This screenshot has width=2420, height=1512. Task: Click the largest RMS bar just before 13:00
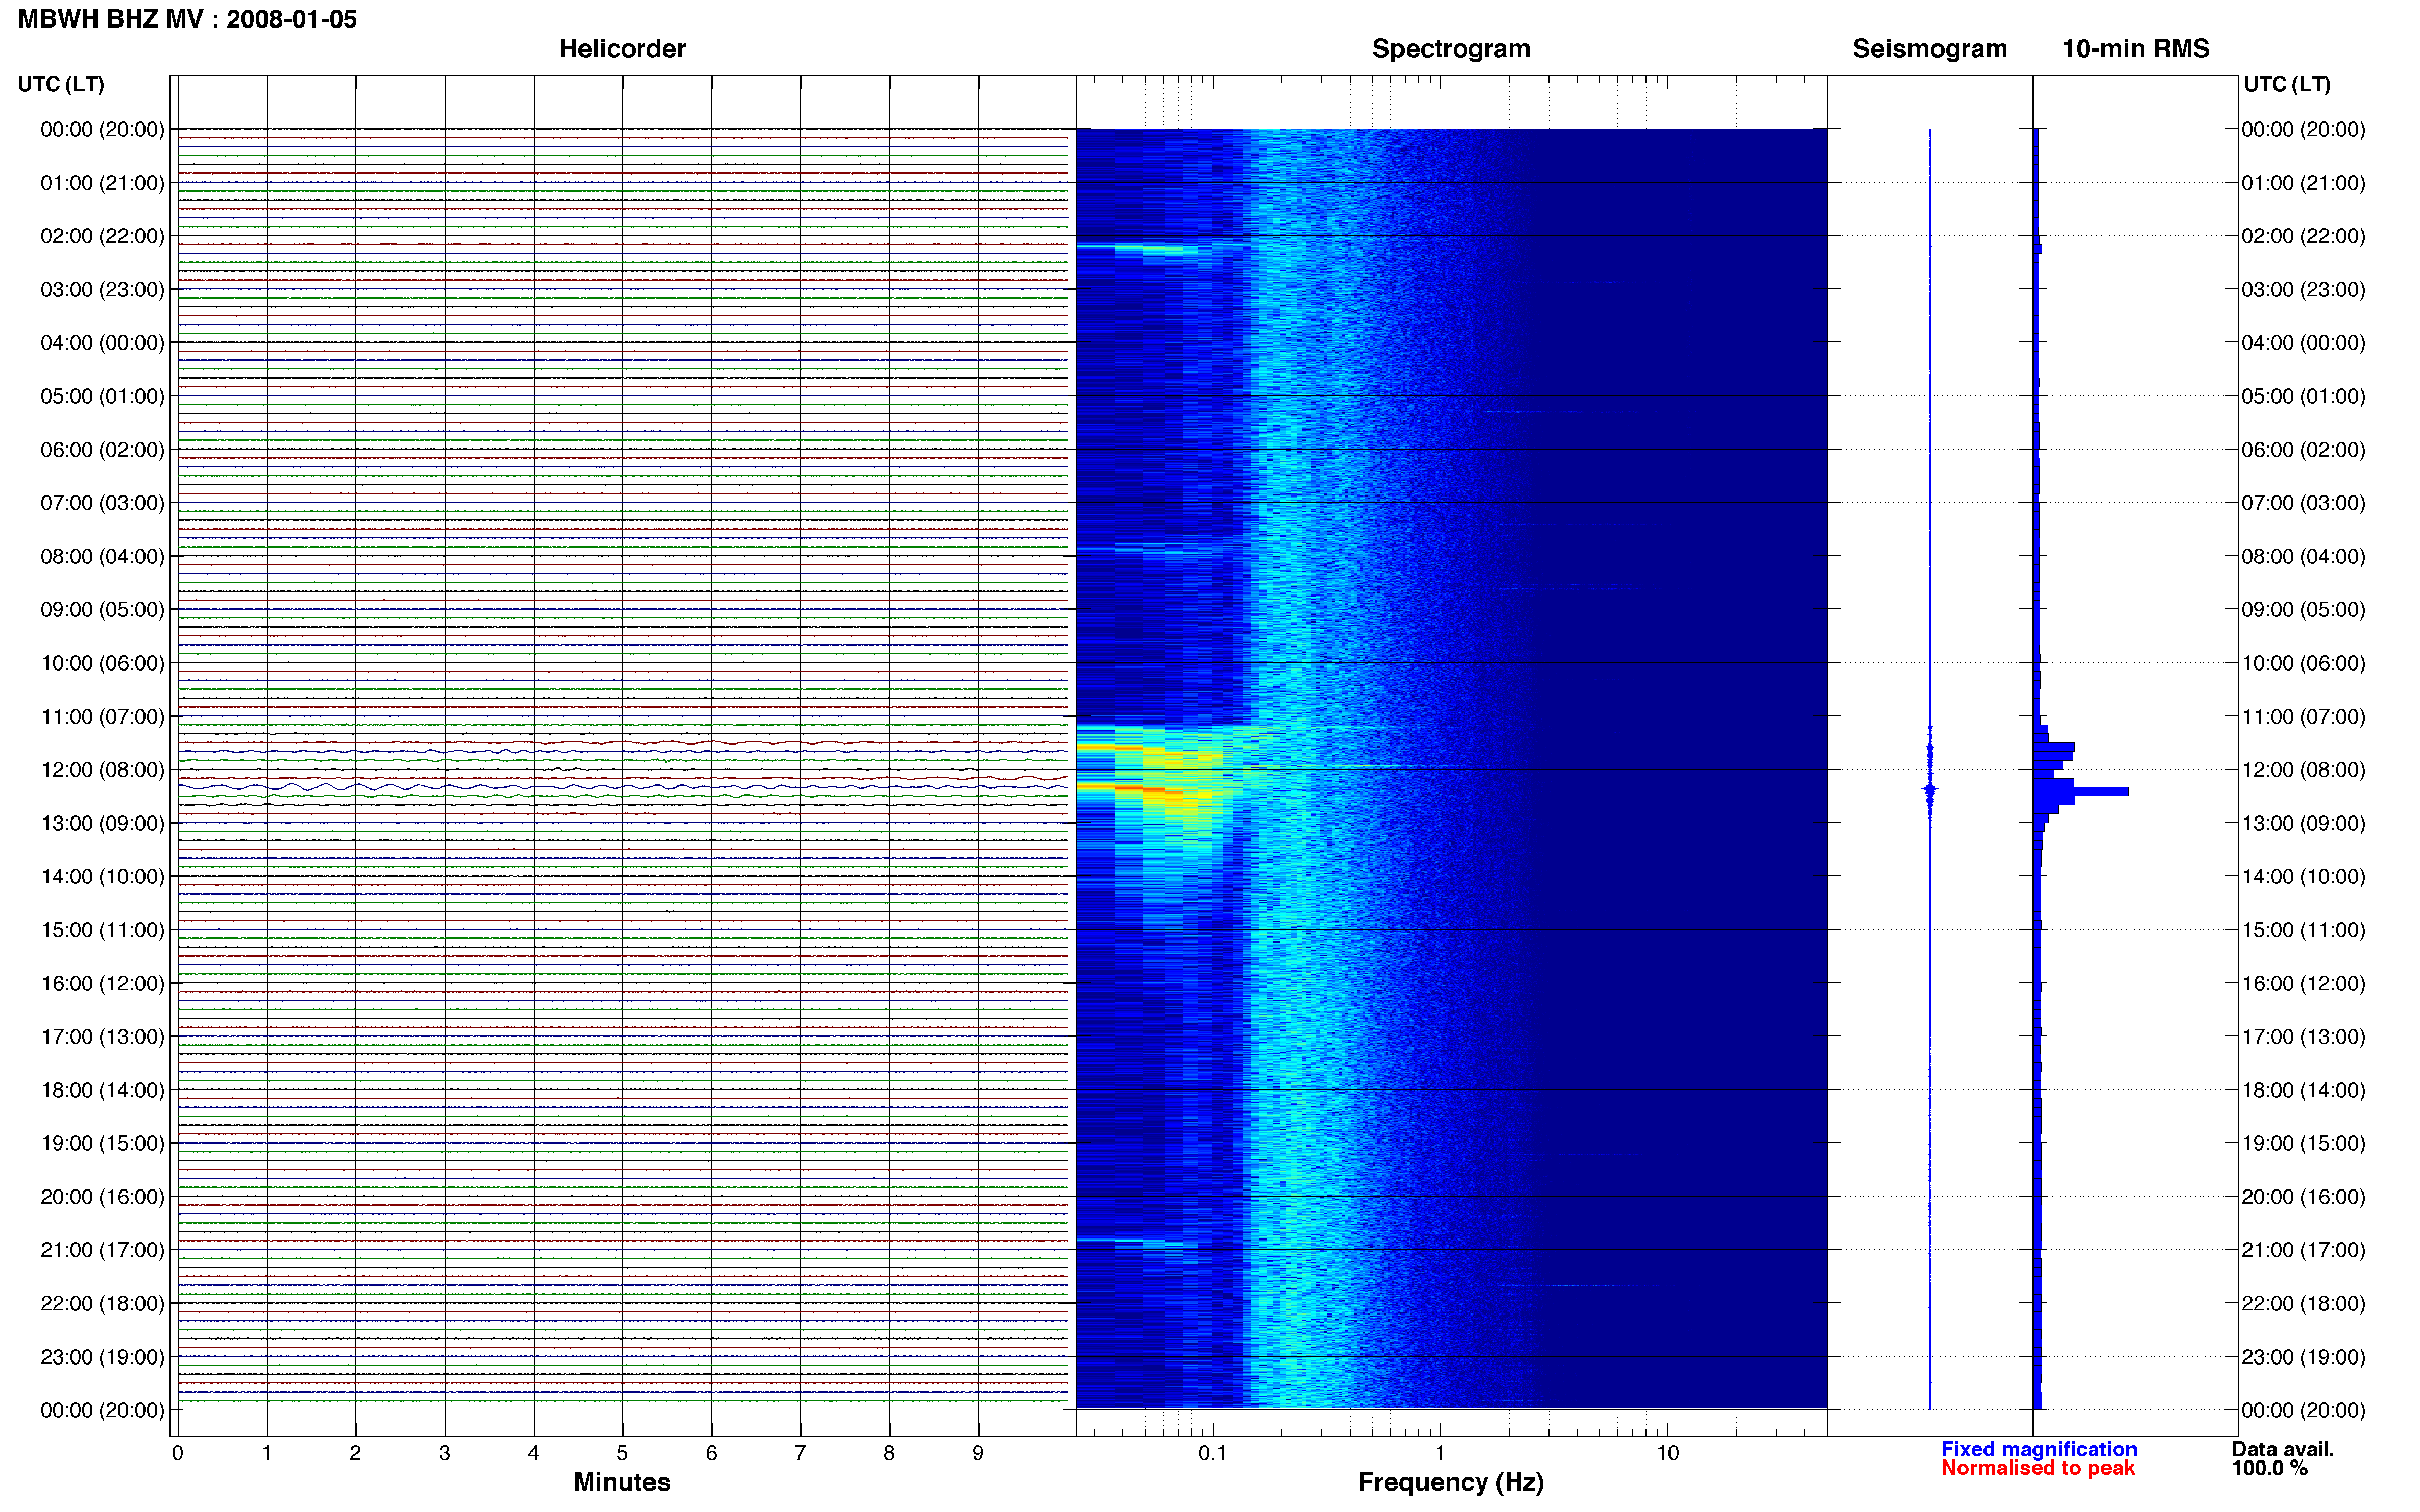(x=2081, y=791)
